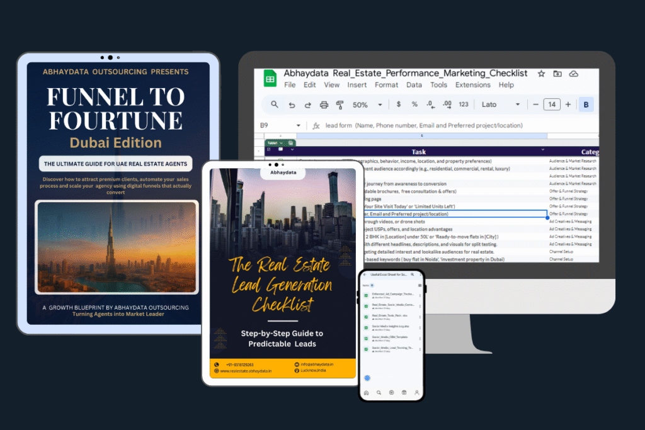Screen dimensions: 645x430
Task: Open the B9 name box dropdown
Action: 299,125
